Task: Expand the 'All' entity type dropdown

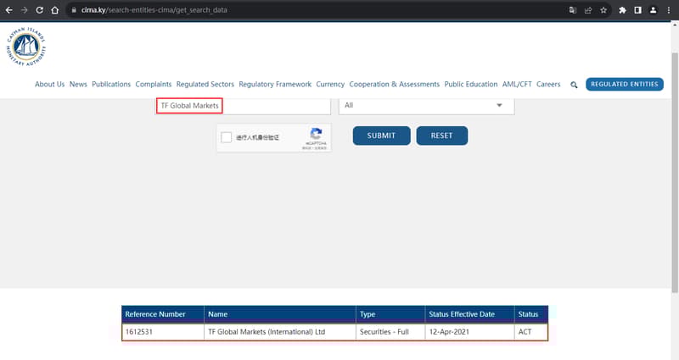Action: pos(426,105)
